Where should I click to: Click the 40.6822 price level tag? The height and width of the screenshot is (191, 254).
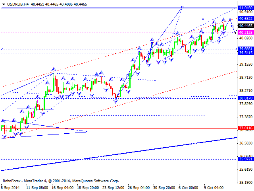[x=246, y=18]
